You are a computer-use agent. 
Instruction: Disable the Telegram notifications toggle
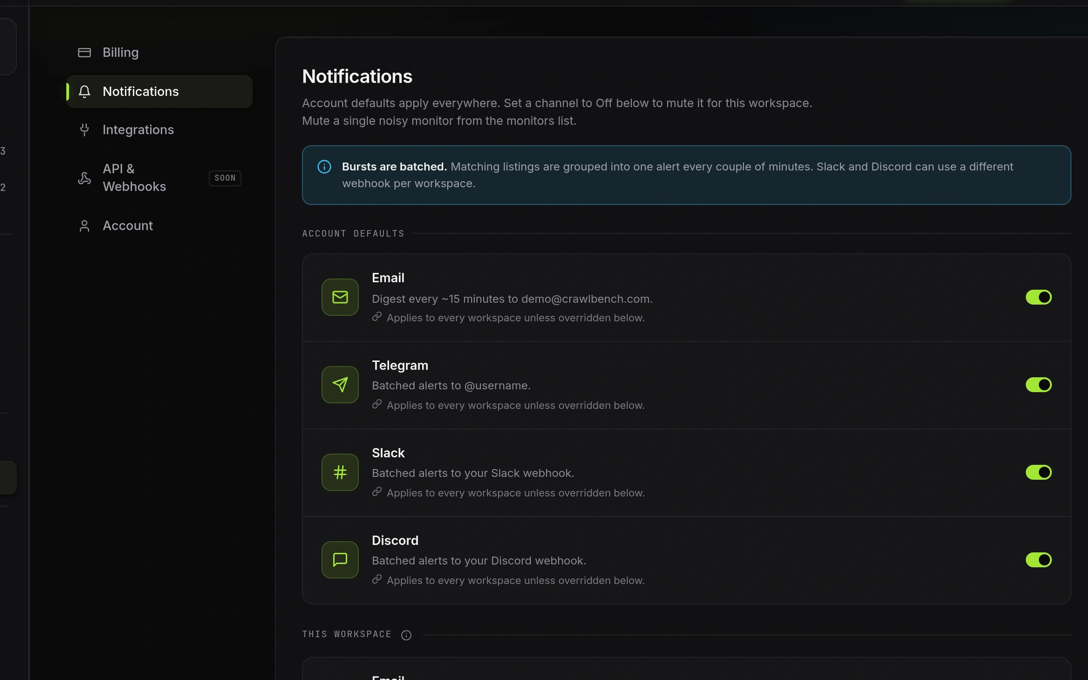1039,385
